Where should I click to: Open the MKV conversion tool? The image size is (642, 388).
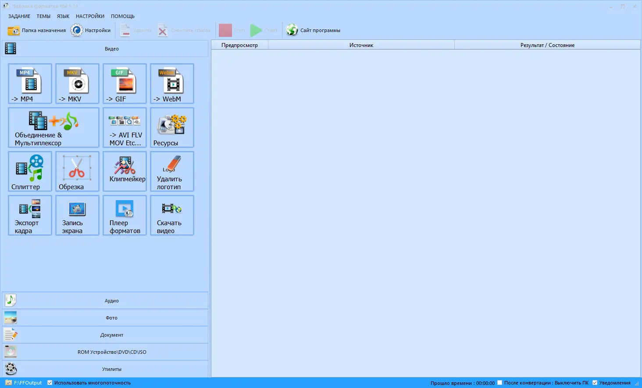click(77, 83)
